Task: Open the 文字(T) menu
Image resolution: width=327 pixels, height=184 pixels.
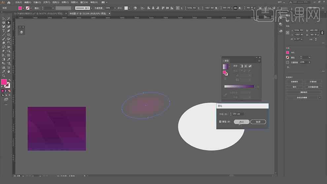Action: click(x=47, y=2)
